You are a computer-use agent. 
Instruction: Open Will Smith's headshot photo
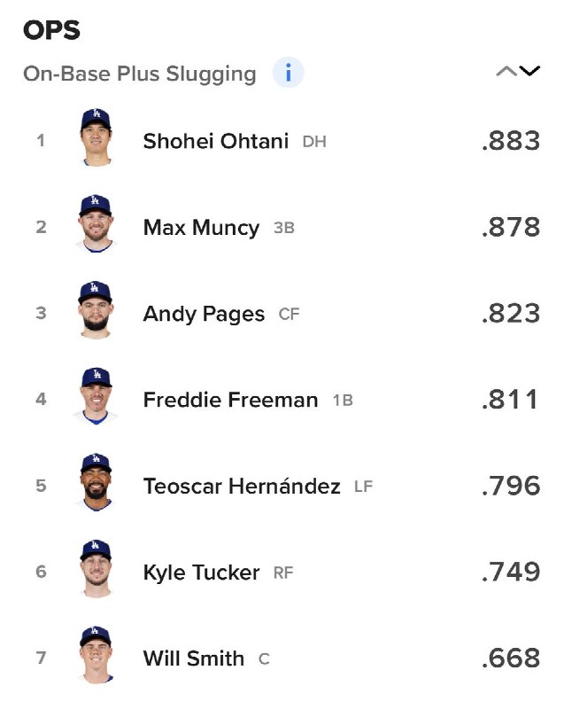pos(96,655)
